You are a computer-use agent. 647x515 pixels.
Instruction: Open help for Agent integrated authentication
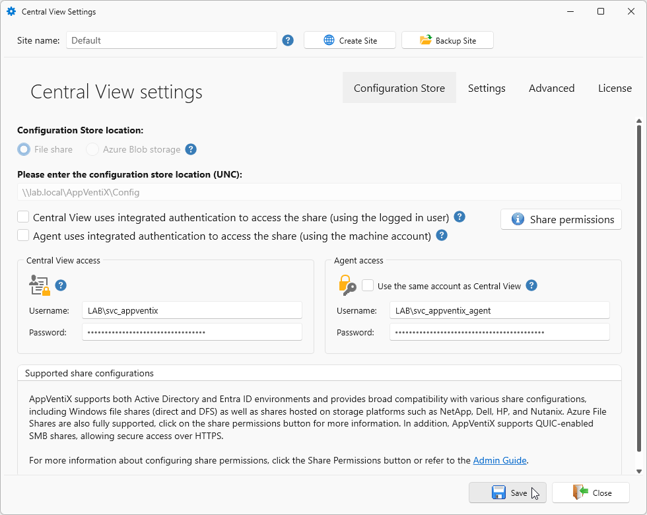pos(442,235)
